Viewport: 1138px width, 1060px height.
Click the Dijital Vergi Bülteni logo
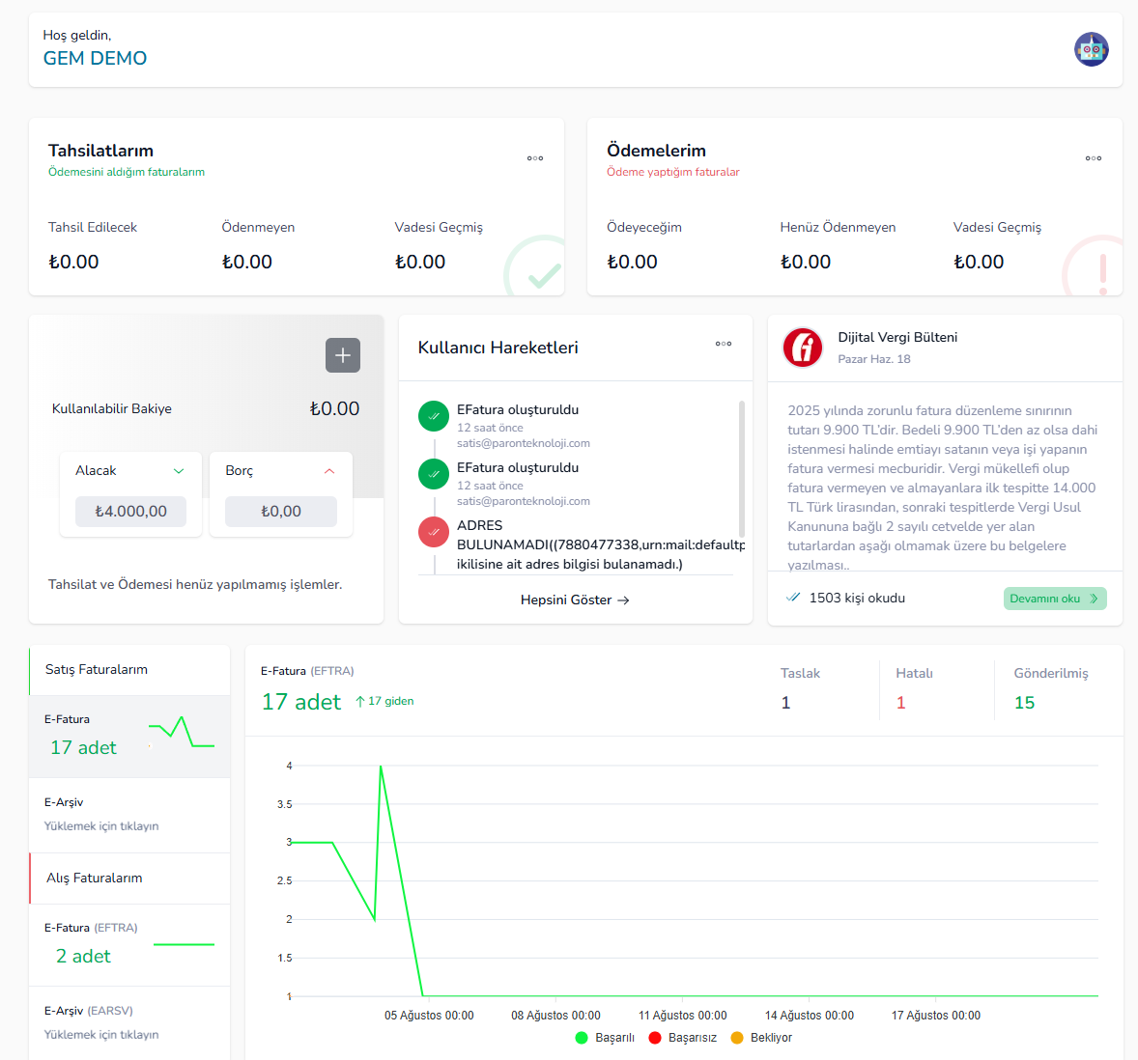pos(802,348)
